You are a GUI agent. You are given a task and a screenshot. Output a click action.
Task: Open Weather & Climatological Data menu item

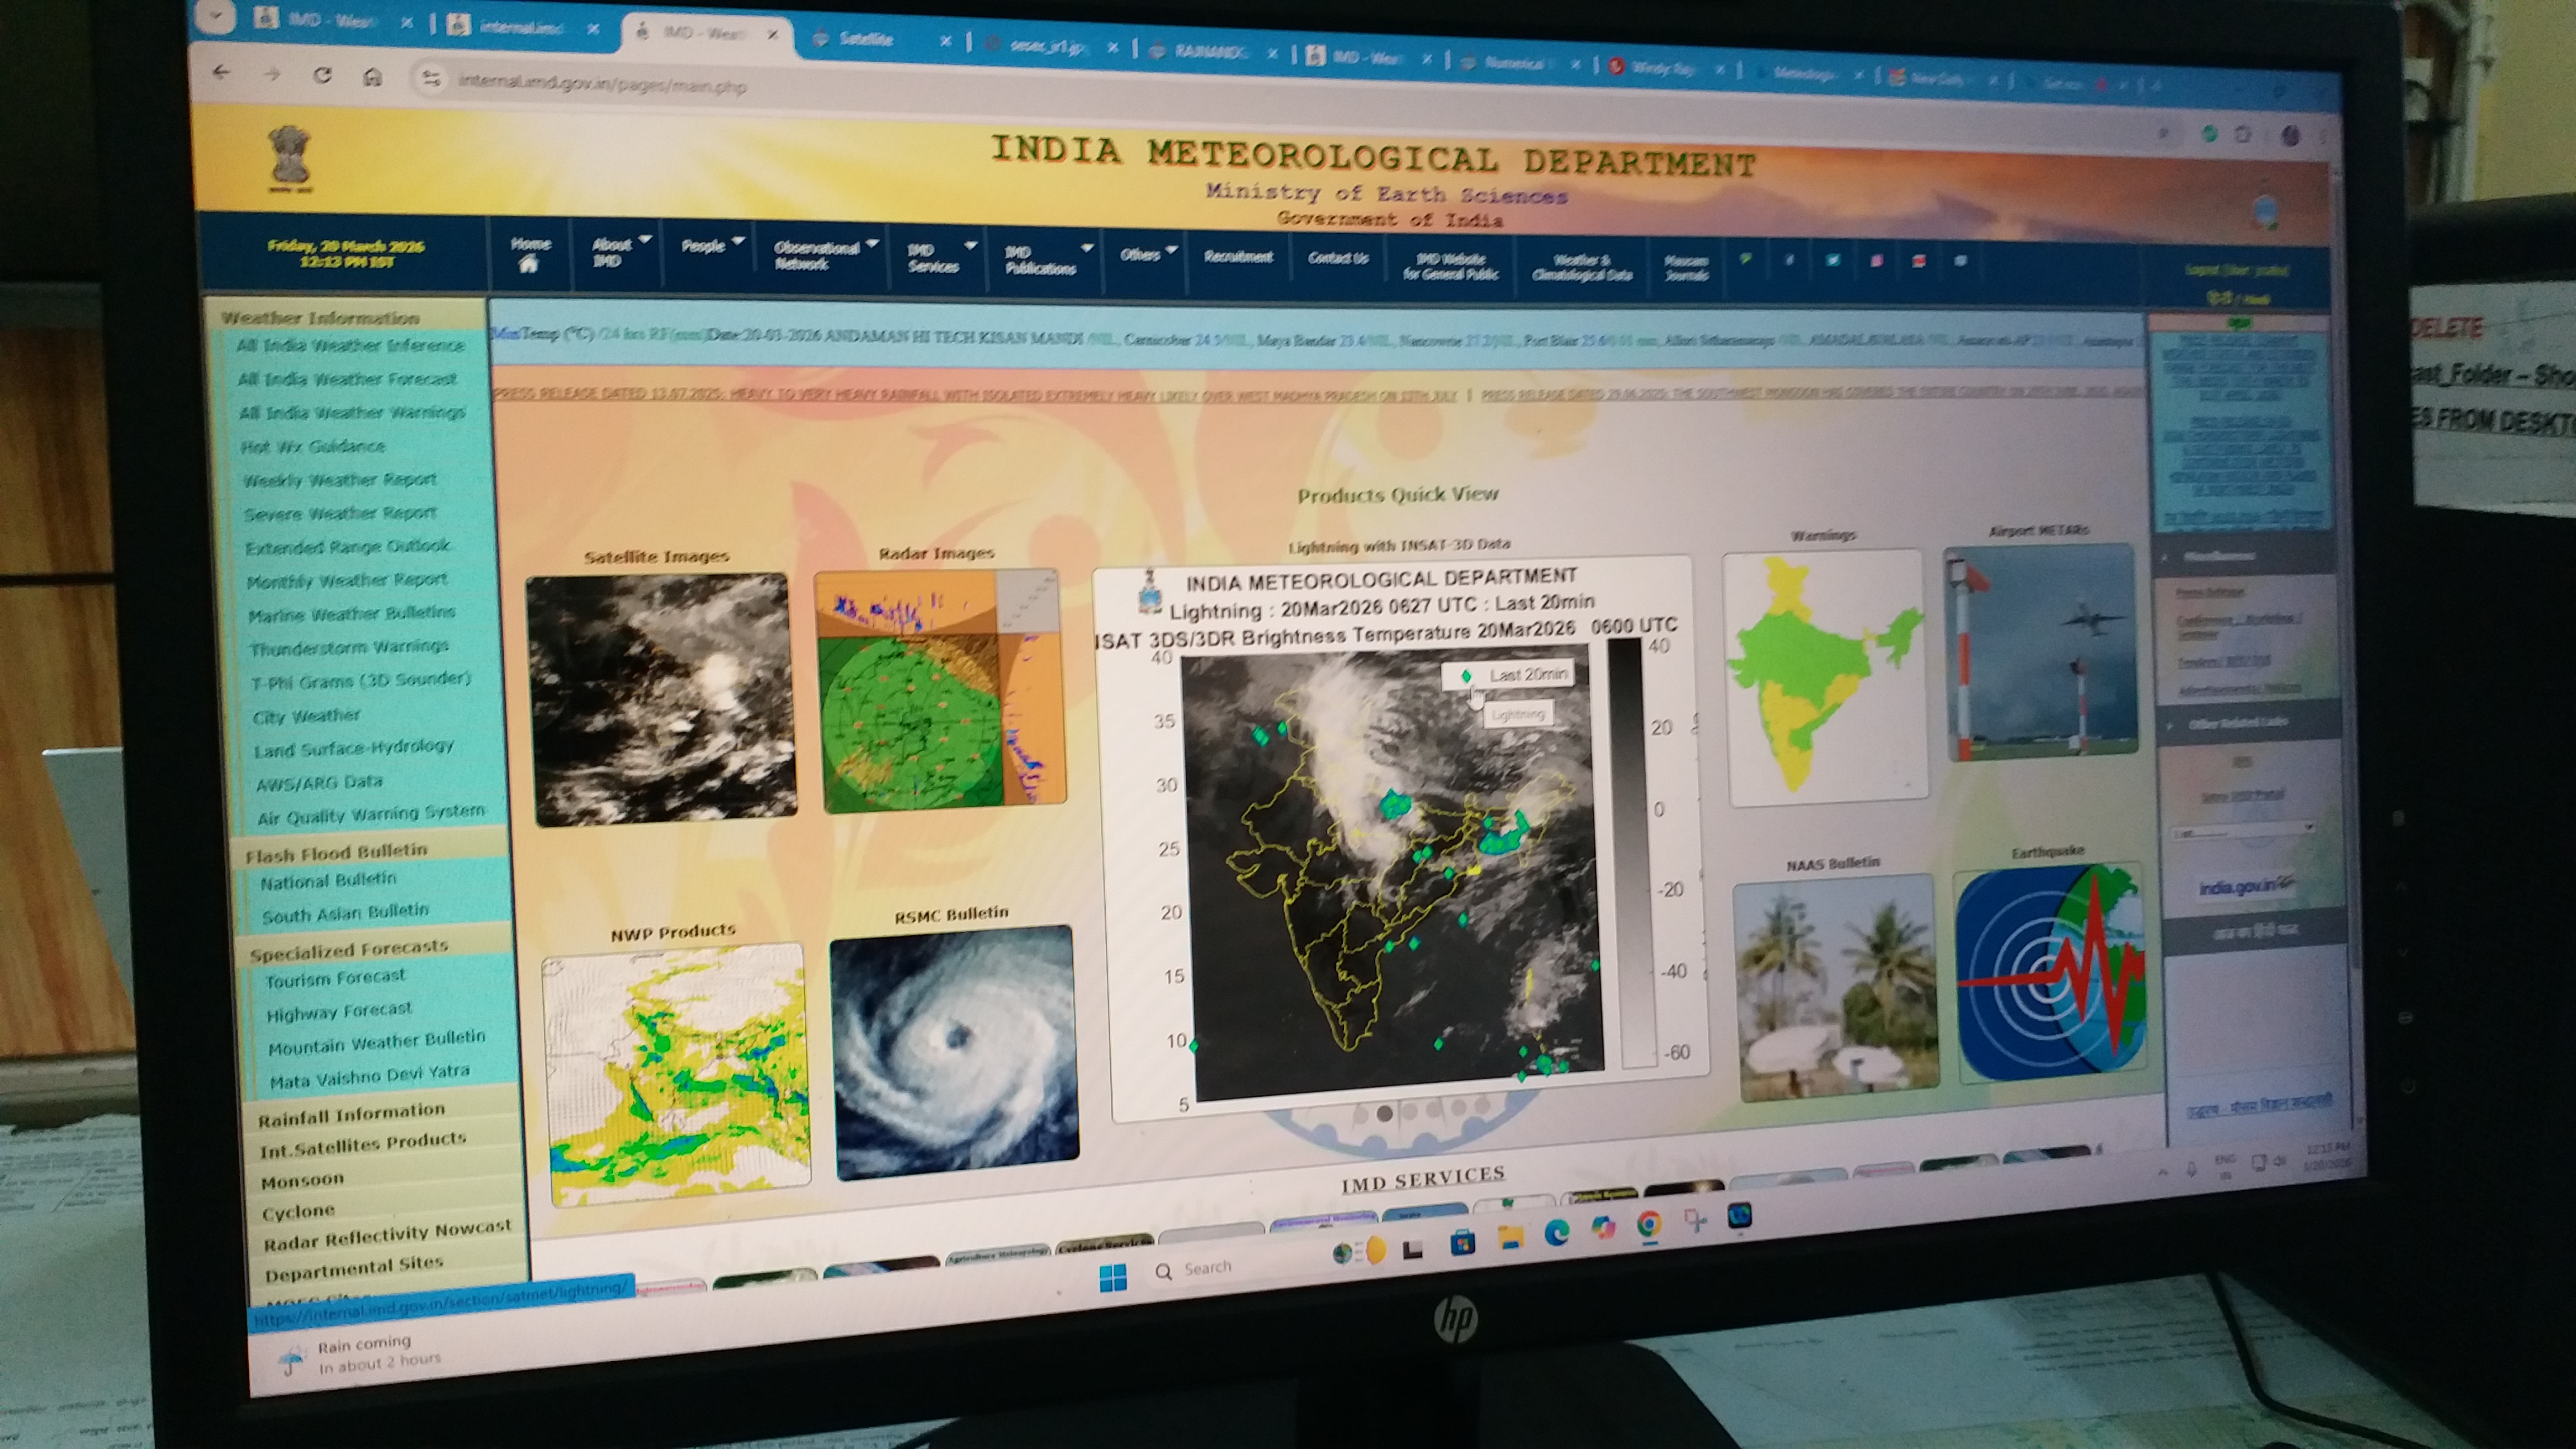pos(1581,268)
